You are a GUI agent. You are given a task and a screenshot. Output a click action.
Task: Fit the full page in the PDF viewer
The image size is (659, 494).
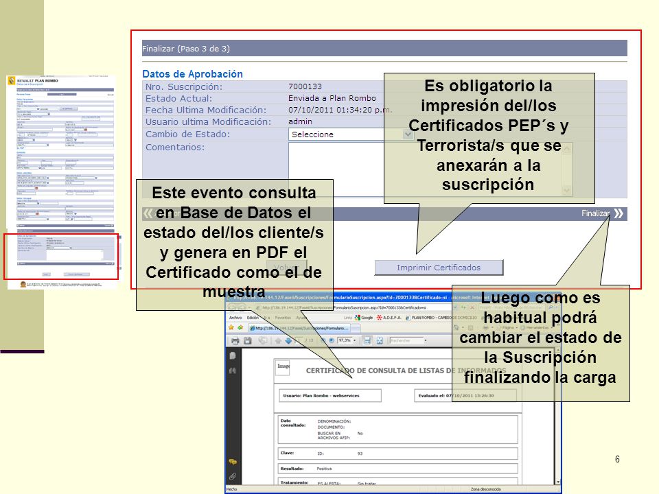pyautogui.click(x=380, y=341)
